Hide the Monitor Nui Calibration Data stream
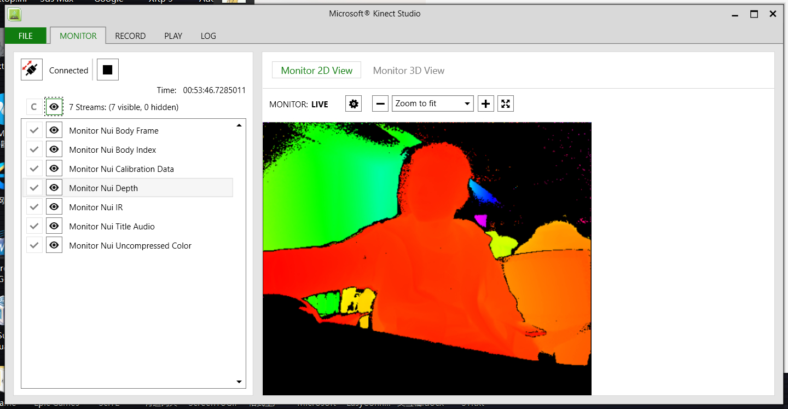 [54, 169]
